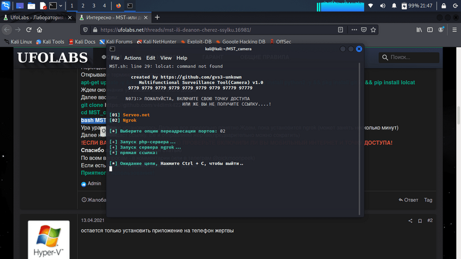461x259 pixels.
Task: Open the post #2 permalink
Action: 430,220
